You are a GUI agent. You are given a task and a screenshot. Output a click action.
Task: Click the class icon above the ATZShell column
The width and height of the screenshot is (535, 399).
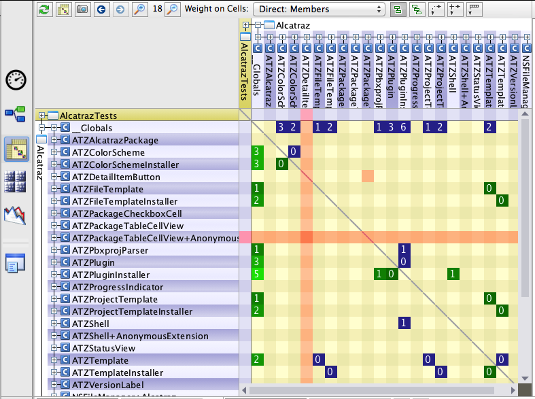[453, 48]
